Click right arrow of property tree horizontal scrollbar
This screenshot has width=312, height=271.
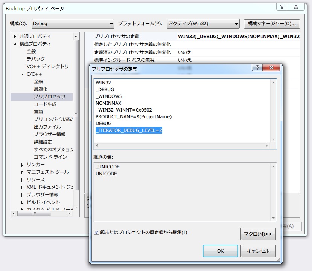click(x=69, y=213)
